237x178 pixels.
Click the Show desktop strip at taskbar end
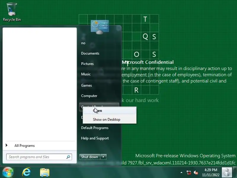[235, 172]
